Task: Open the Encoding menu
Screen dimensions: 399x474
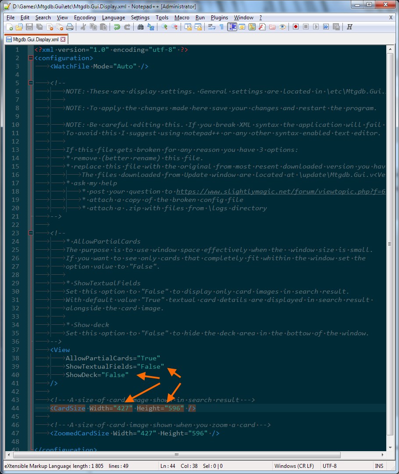Action: coord(85,18)
